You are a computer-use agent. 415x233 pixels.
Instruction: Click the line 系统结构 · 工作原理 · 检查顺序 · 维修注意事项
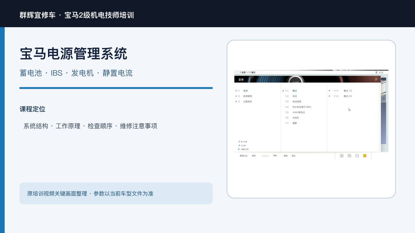click(90, 126)
